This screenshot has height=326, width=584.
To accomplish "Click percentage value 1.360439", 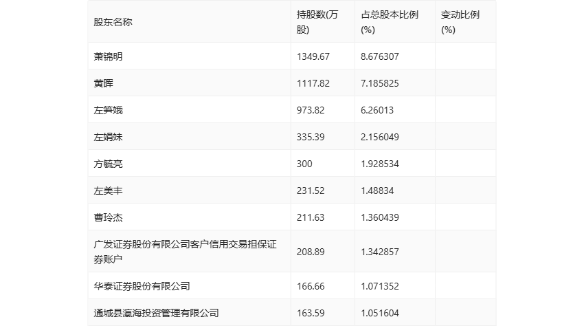I will [x=380, y=217].
